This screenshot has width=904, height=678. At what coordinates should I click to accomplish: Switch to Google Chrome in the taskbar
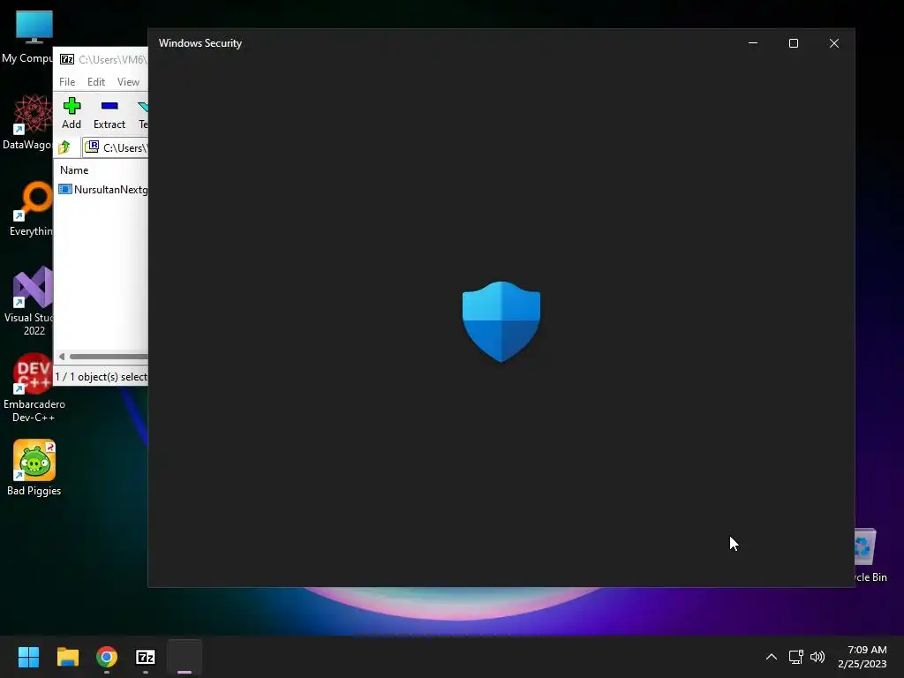[107, 657]
